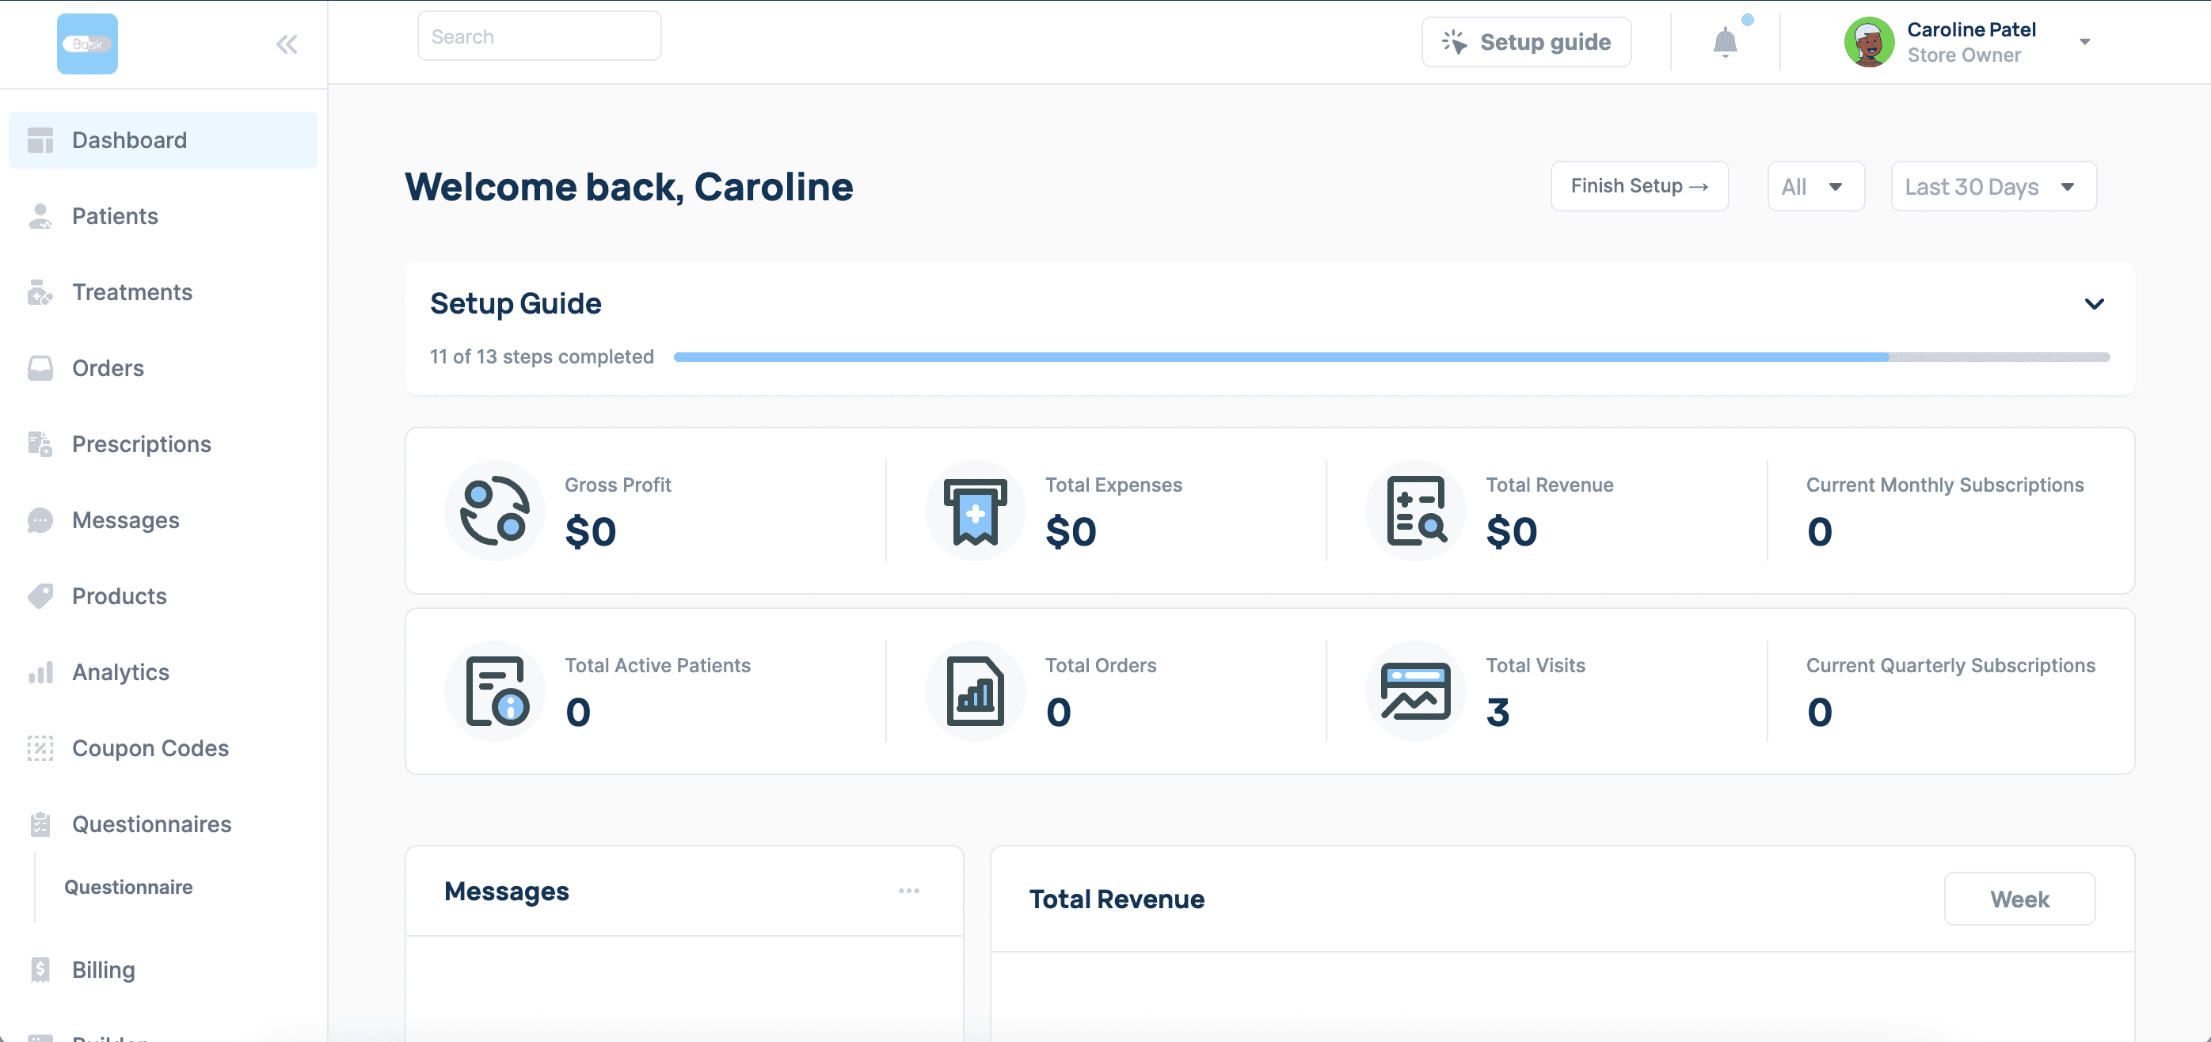This screenshot has height=1042, width=2211.
Task: Click the Total Orders chart icon
Action: point(975,692)
